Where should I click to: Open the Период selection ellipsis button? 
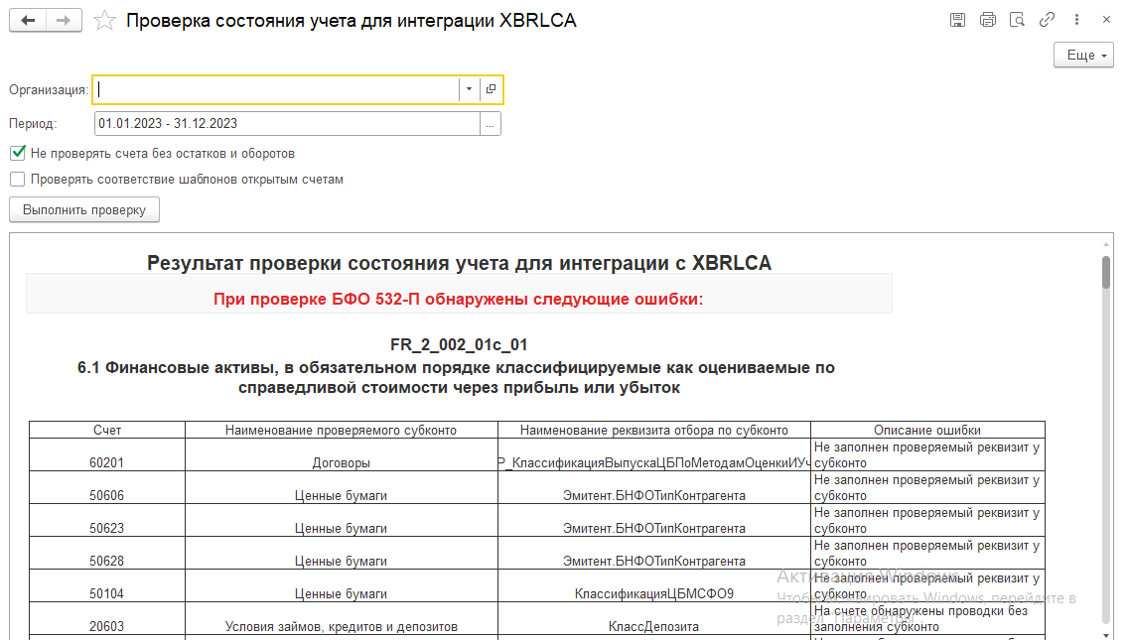pyautogui.click(x=491, y=124)
